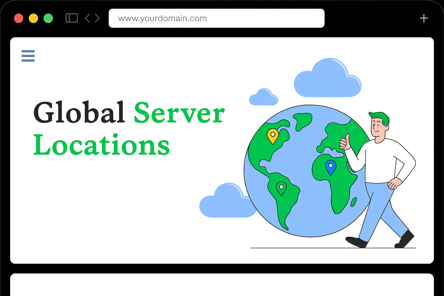This screenshot has width=444, height=296.
Task: Click the green traffic light button
Action: click(x=48, y=18)
